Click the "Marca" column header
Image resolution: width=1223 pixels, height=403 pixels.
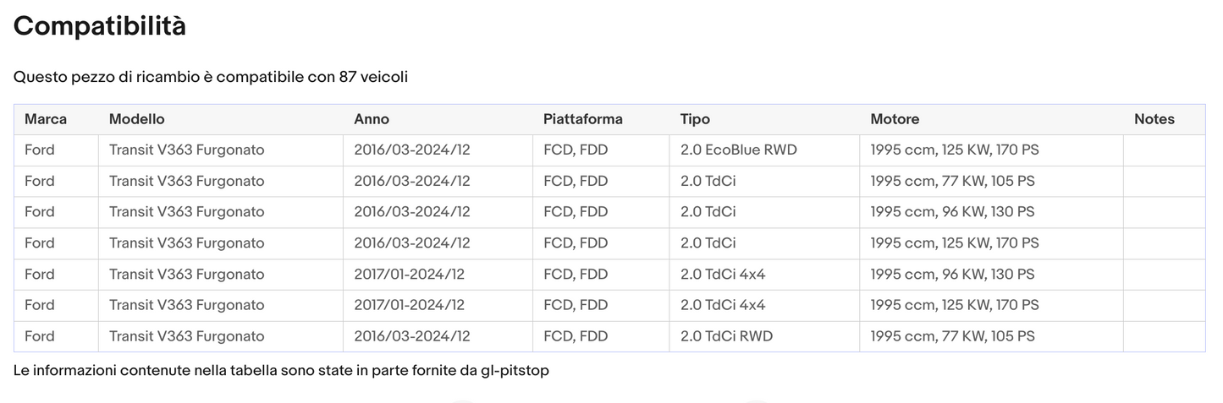point(46,119)
